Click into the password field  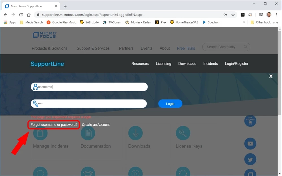89,104
